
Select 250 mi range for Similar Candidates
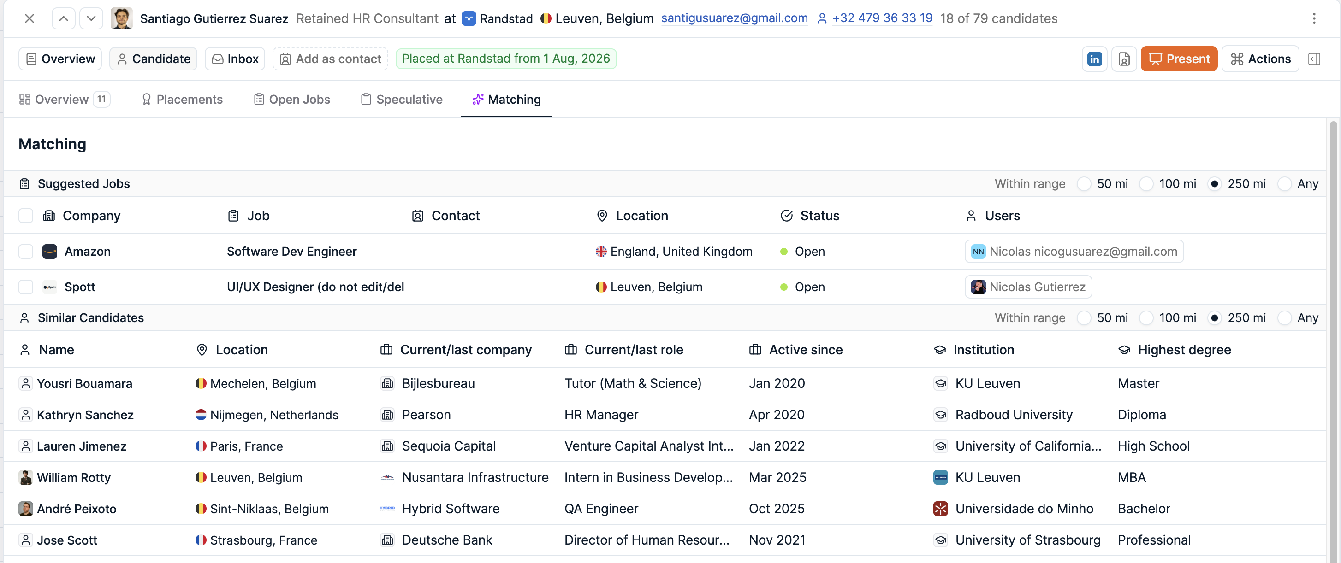tap(1215, 318)
